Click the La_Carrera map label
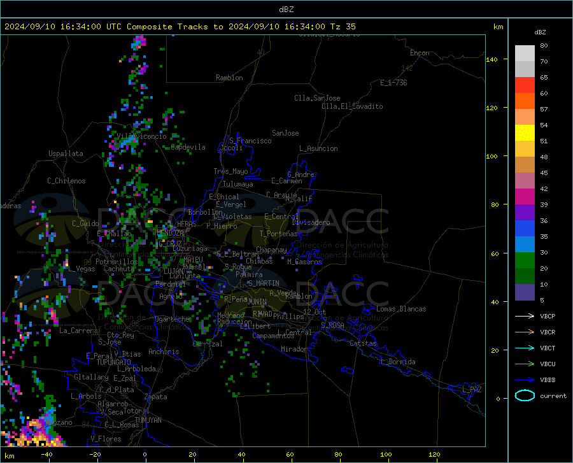573x463 pixels. 78,331
